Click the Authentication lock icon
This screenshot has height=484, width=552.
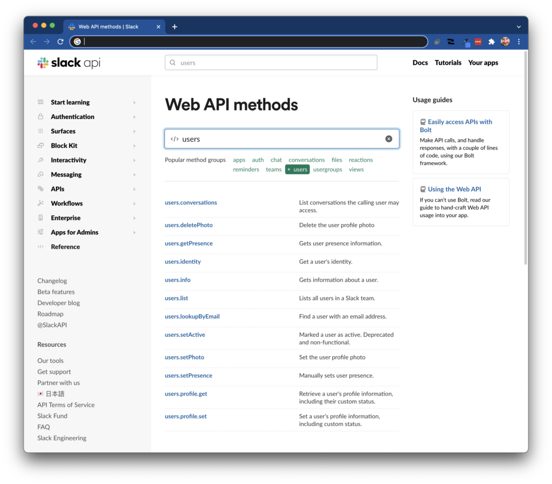click(40, 116)
